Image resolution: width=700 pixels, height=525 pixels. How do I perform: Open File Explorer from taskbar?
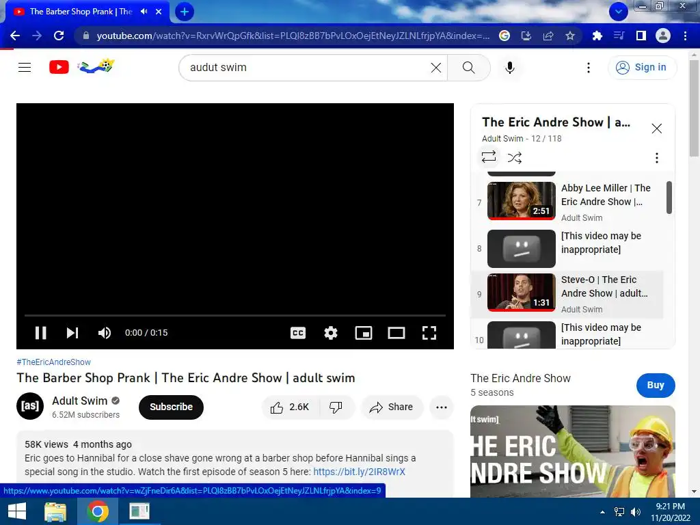click(55, 511)
